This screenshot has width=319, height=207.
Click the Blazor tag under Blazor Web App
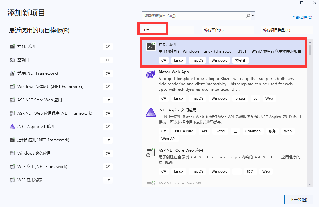click(x=240, y=98)
